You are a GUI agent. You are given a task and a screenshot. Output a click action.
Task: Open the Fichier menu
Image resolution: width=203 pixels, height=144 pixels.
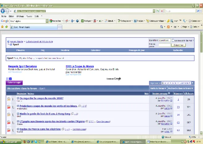pos(4,16)
